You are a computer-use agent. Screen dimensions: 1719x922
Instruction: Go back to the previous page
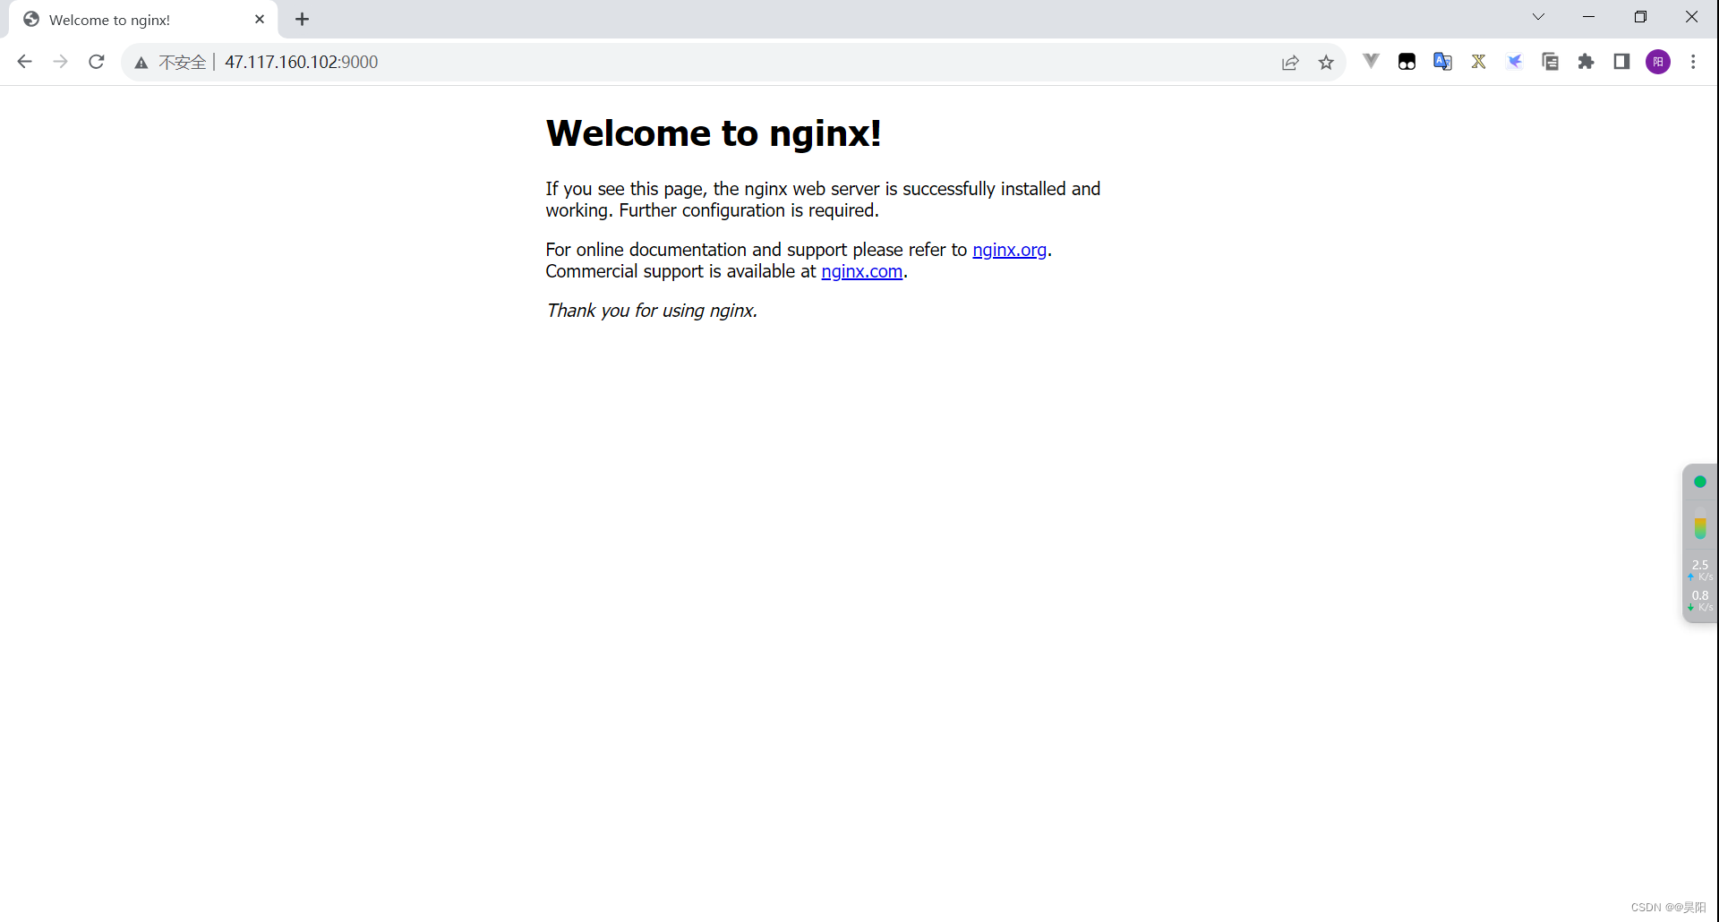25,62
